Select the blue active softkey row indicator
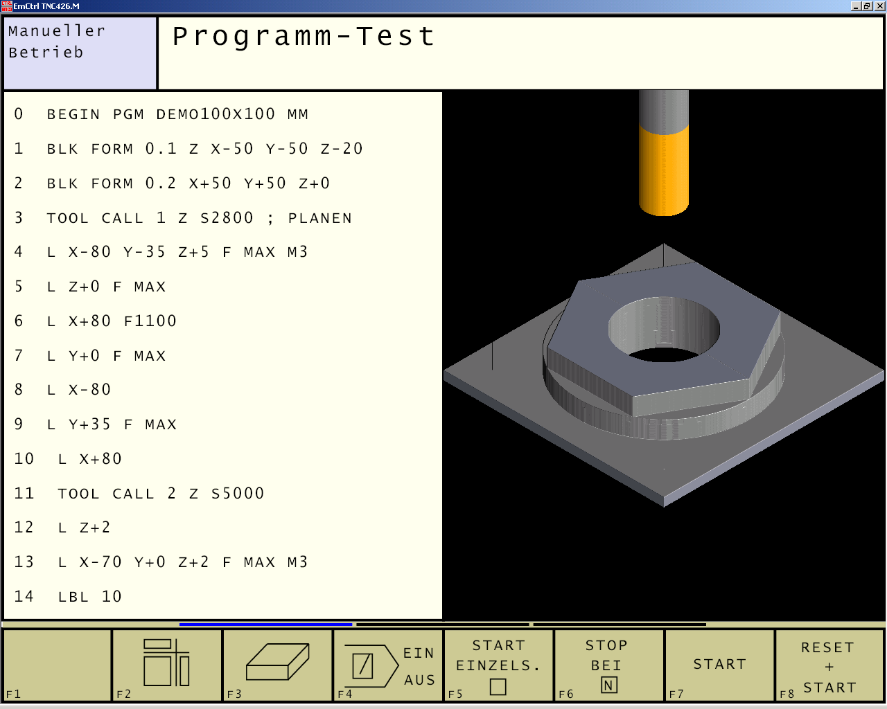Viewport: 887px width, 709px height. (265, 625)
